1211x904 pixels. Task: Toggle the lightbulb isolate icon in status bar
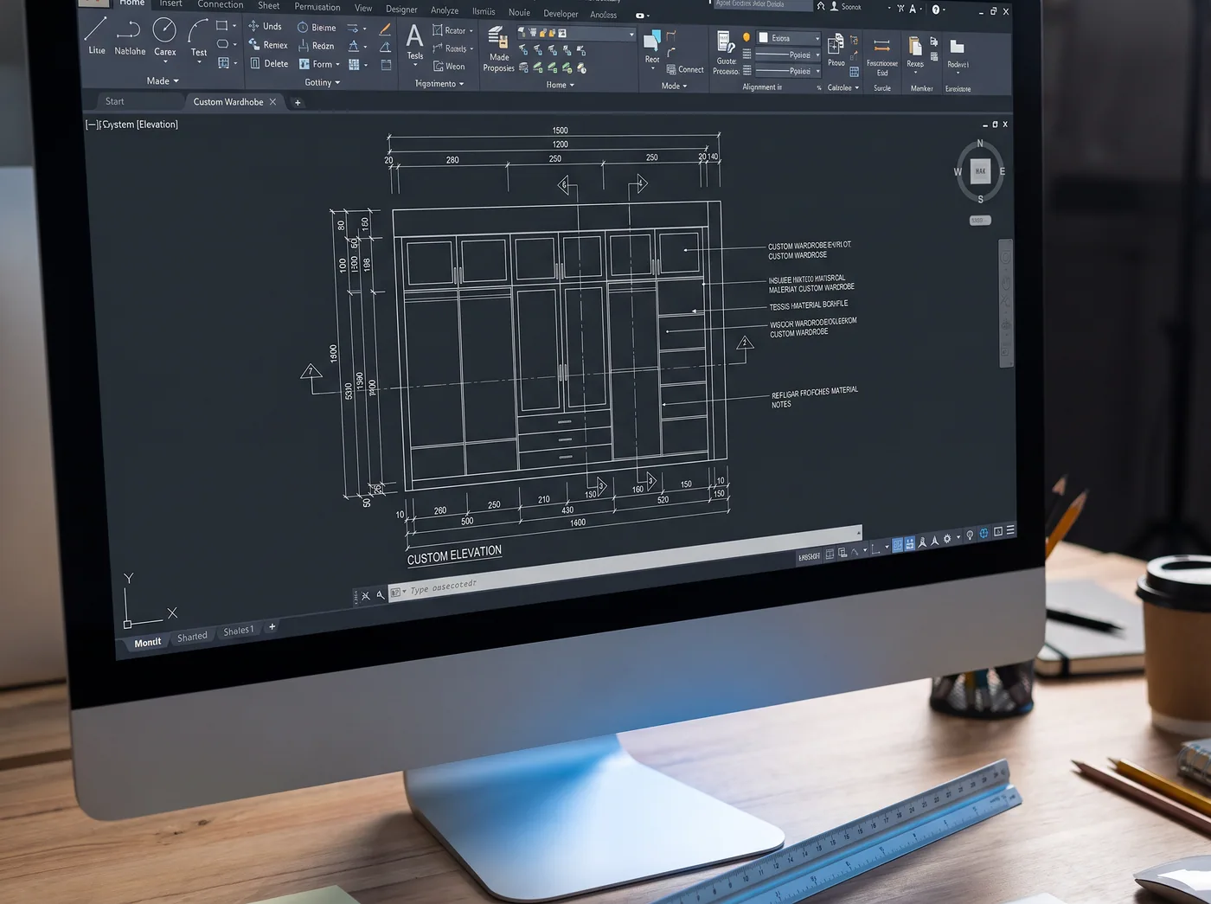point(970,535)
